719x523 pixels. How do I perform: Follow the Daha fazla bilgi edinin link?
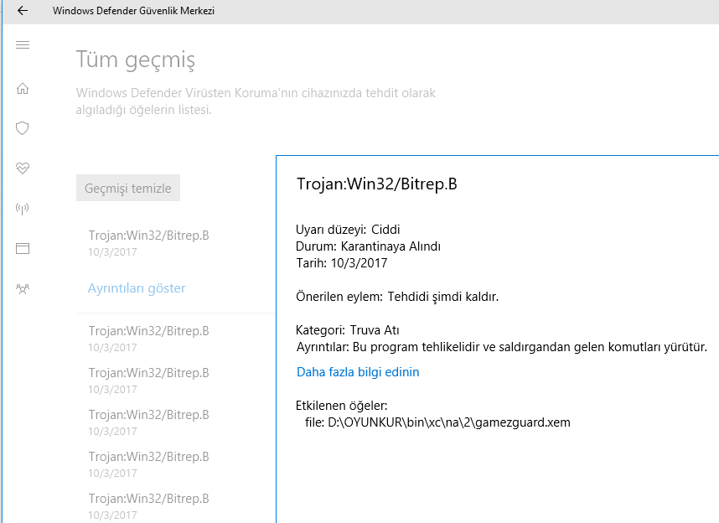(x=358, y=372)
